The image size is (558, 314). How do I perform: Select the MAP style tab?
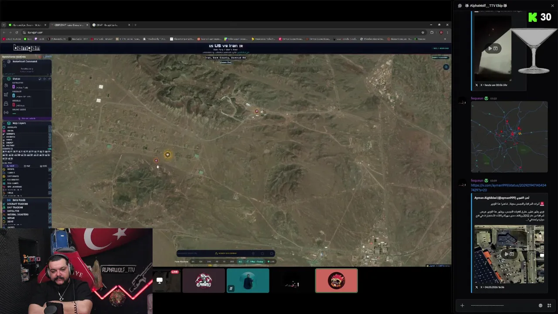coord(27,166)
